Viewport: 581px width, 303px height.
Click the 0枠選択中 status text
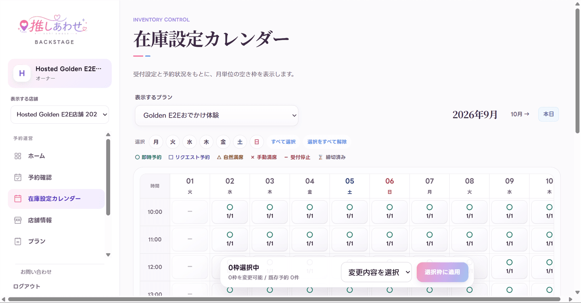(x=244, y=267)
